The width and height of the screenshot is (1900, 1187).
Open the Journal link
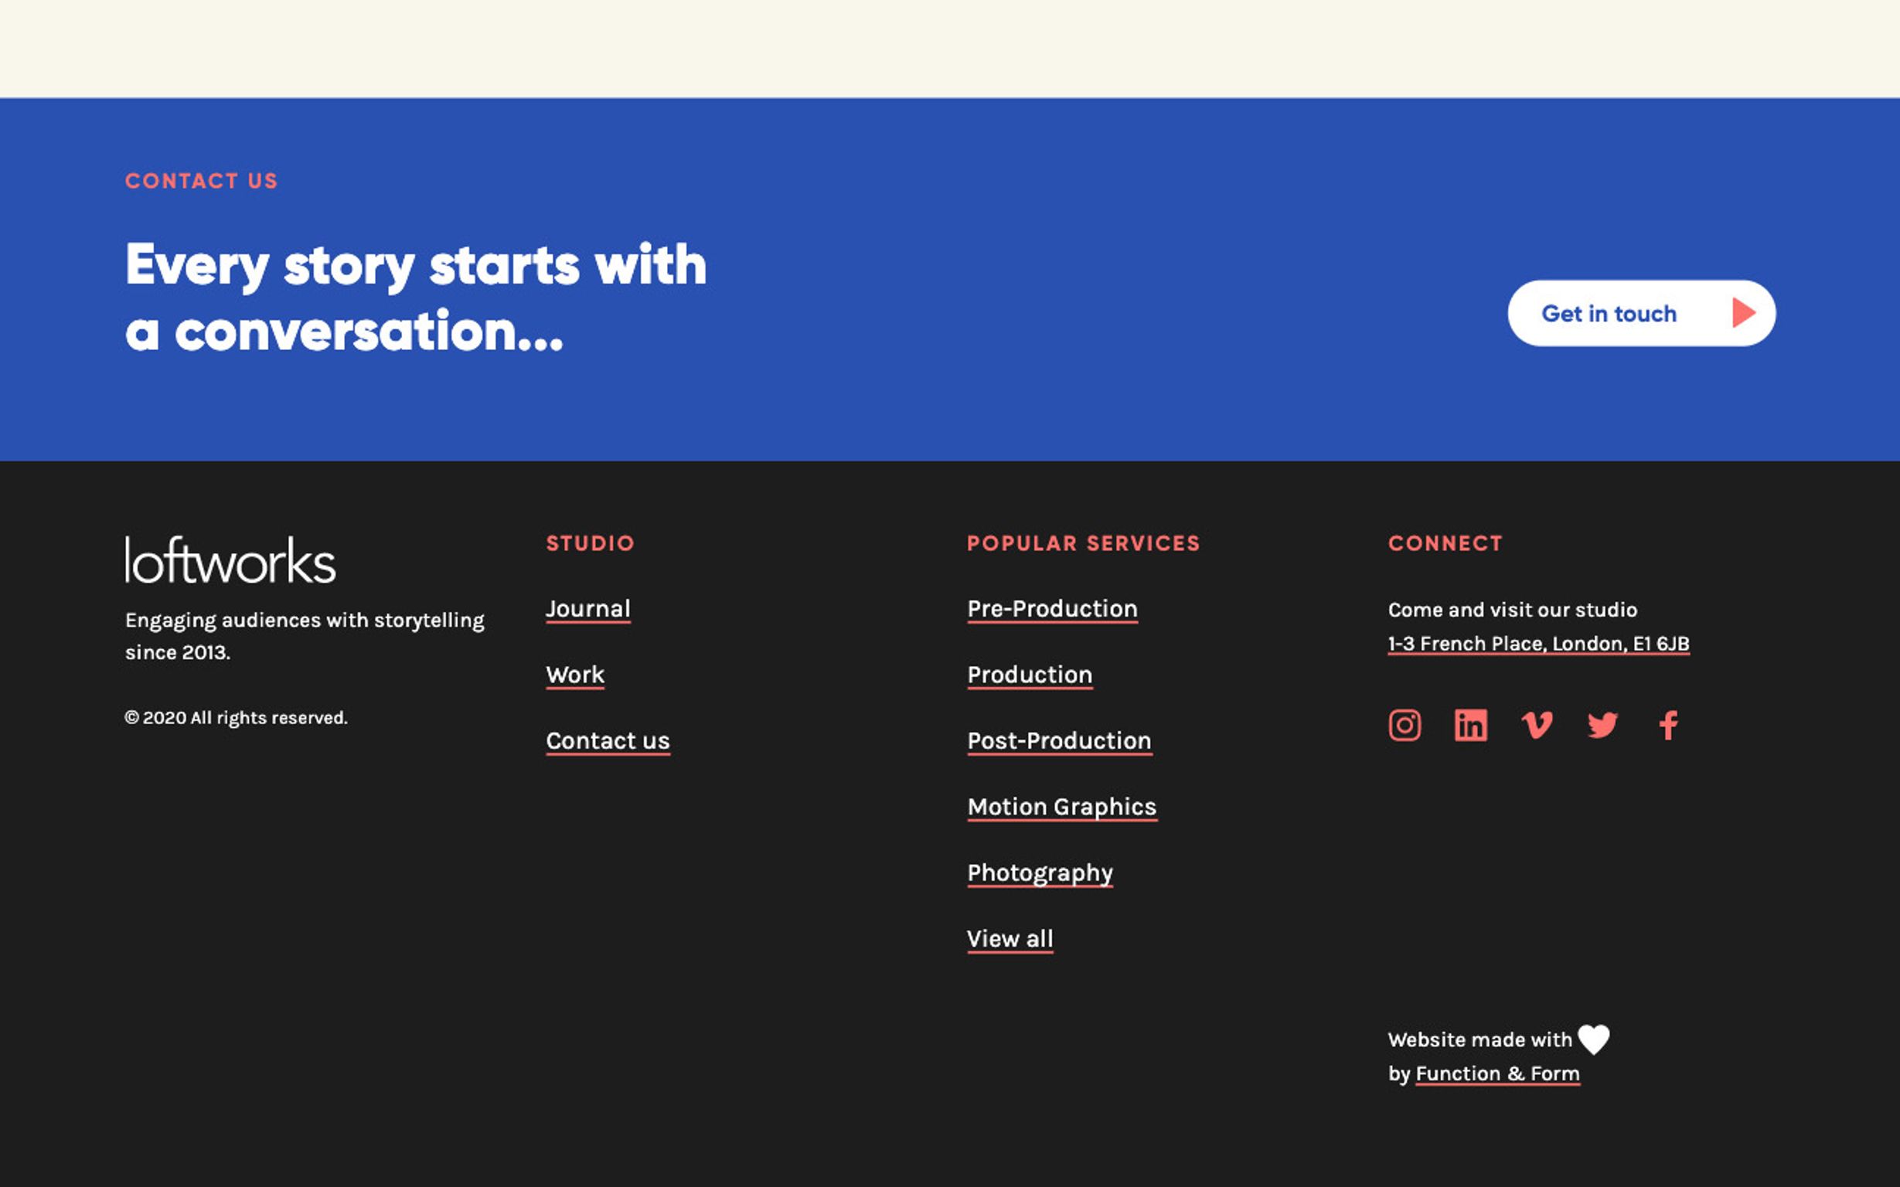[588, 608]
